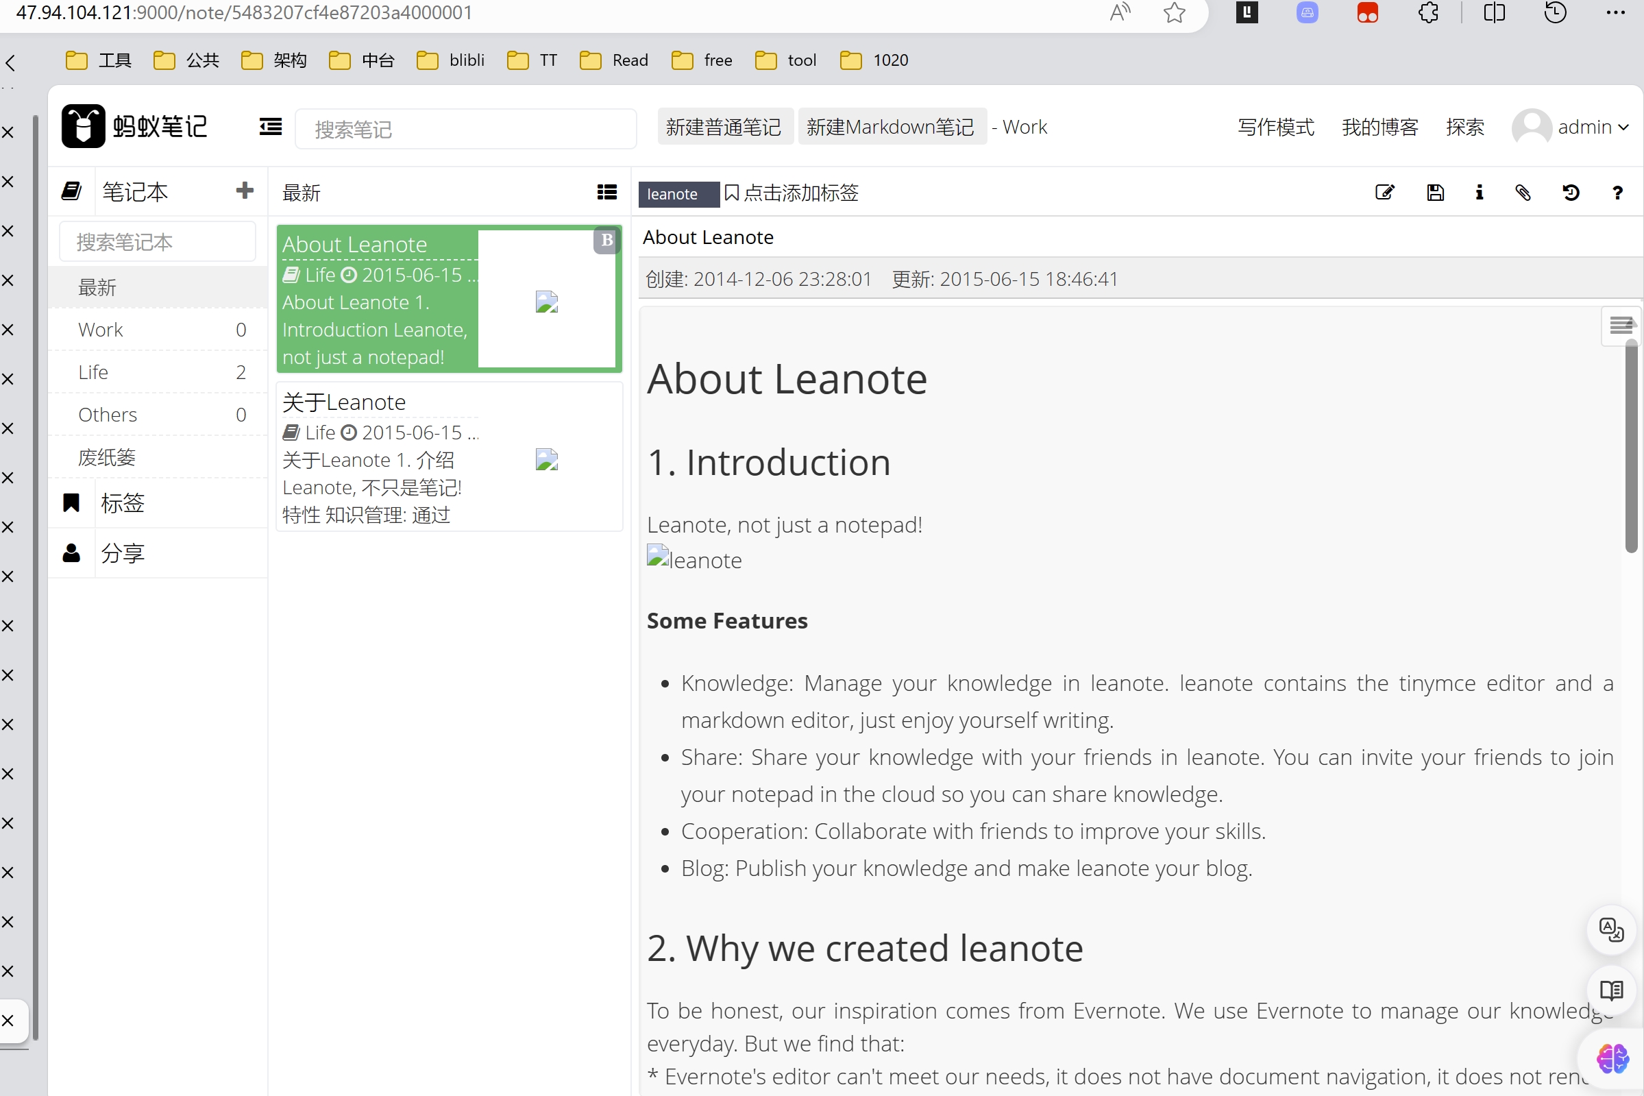The width and height of the screenshot is (1644, 1096).
Task: Open the free bookmarks folder
Action: [702, 60]
